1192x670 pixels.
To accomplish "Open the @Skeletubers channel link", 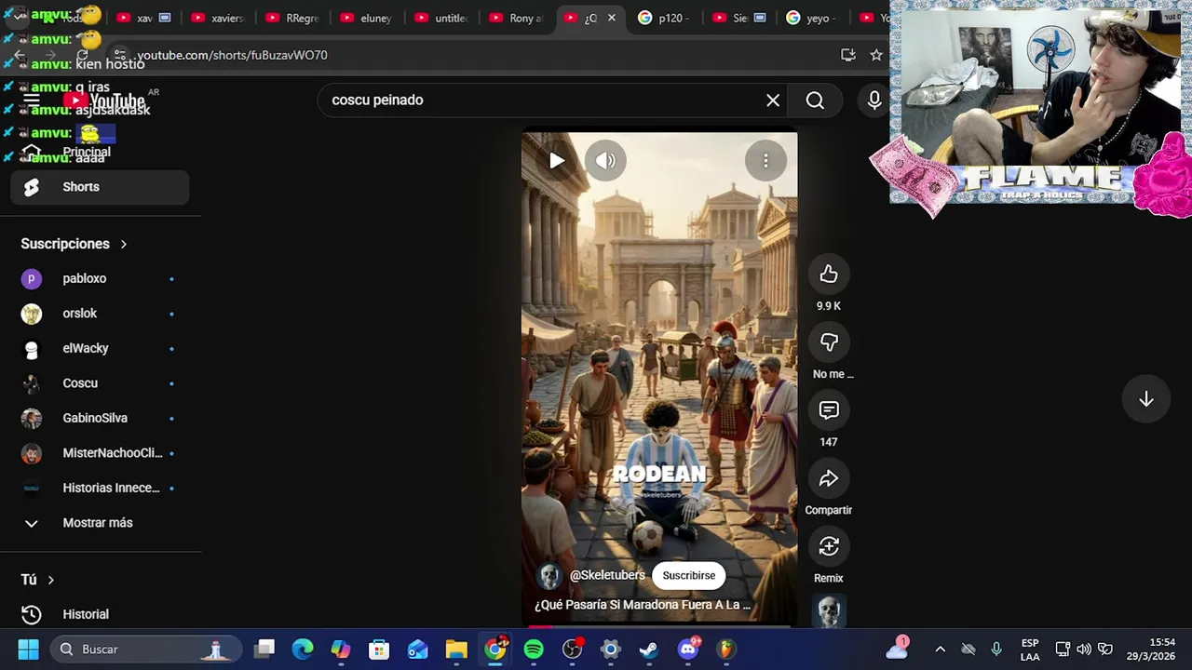I will (x=607, y=575).
